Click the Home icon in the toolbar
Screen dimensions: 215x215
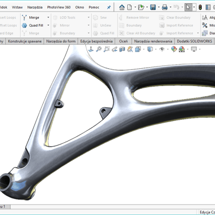tap(122, 7)
